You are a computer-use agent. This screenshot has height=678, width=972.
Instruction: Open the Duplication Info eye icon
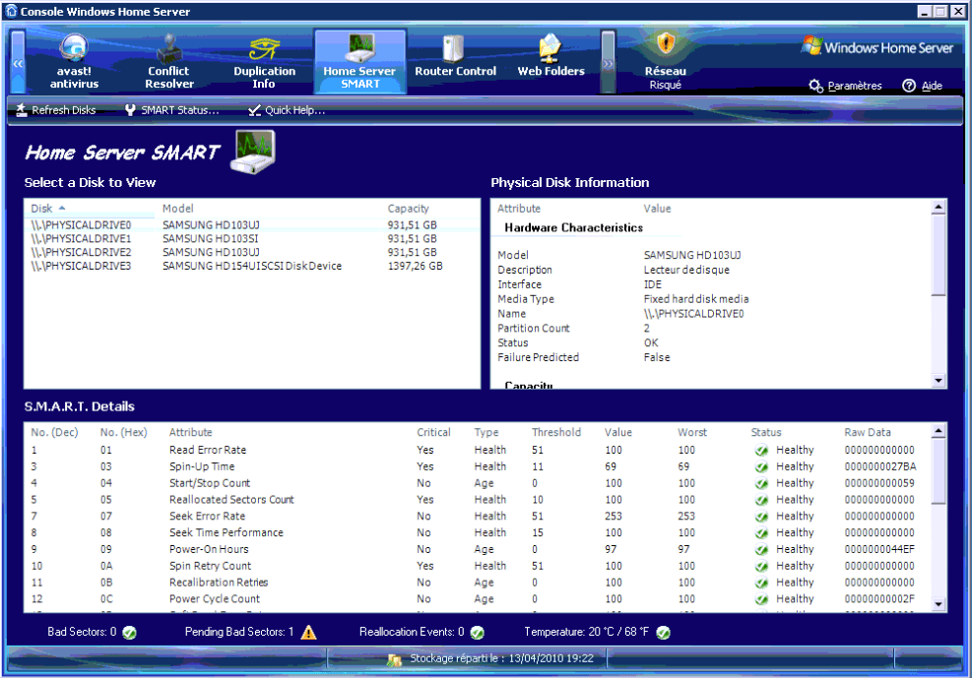pyautogui.click(x=265, y=49)
